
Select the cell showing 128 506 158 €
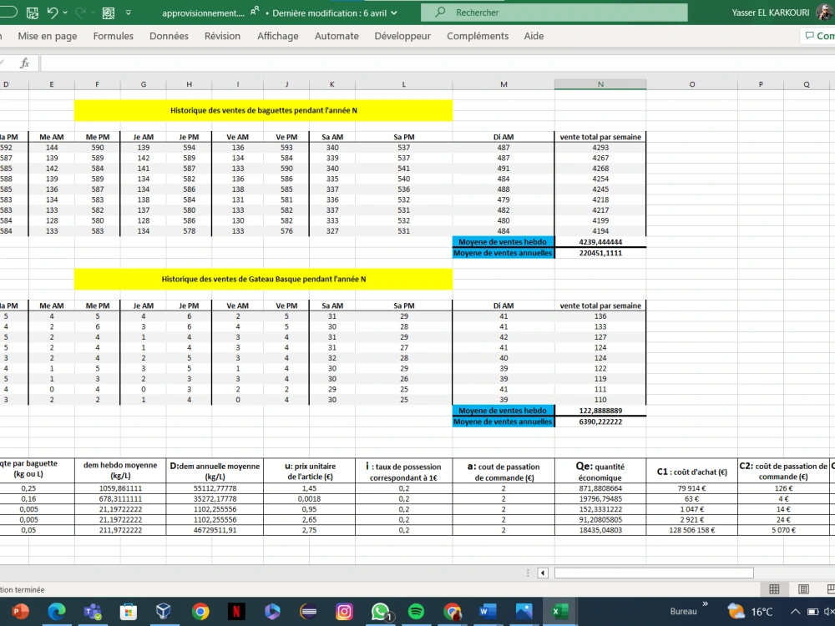pos(691,530)
